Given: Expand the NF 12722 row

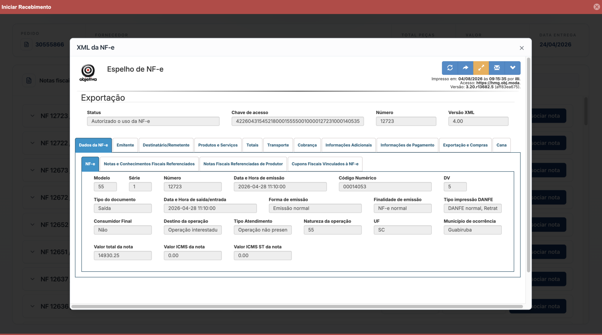Looking at the screenshot, I should (32, 143).
